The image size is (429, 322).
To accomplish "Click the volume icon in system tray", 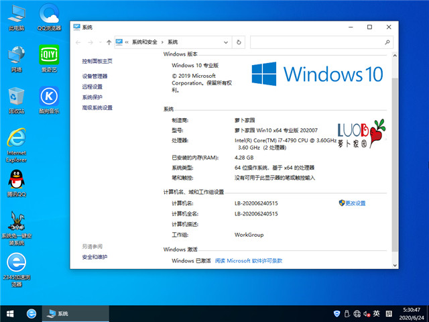I will point(367,313).
